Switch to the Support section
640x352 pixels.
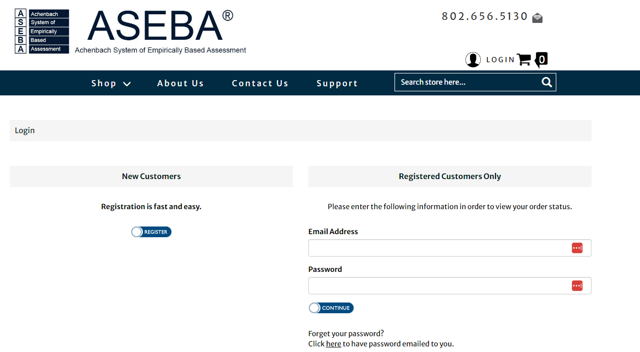coord(337,83)
